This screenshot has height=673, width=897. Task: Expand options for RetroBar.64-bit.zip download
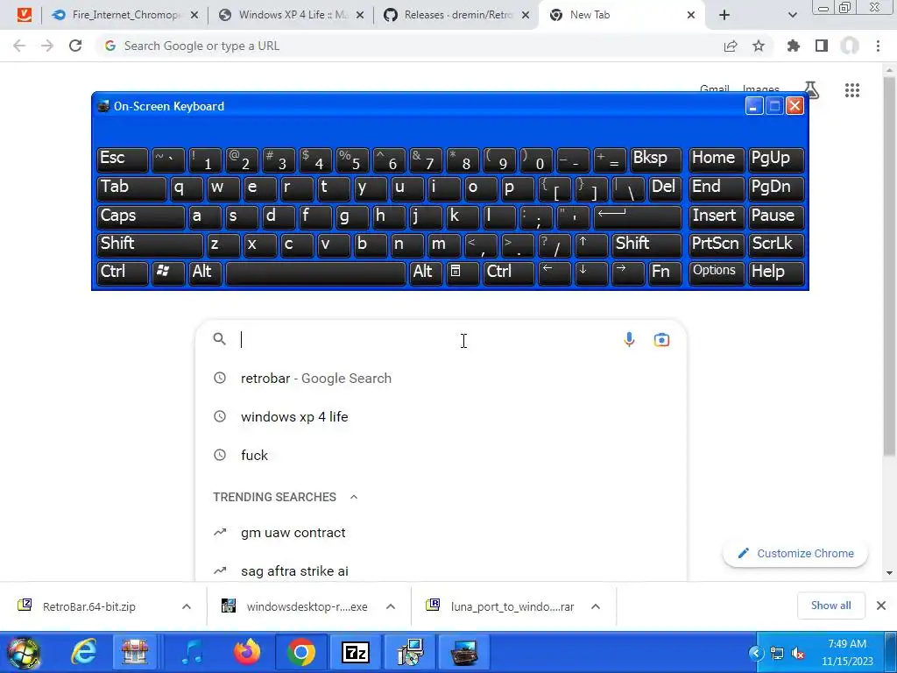[x=187, y=606]
